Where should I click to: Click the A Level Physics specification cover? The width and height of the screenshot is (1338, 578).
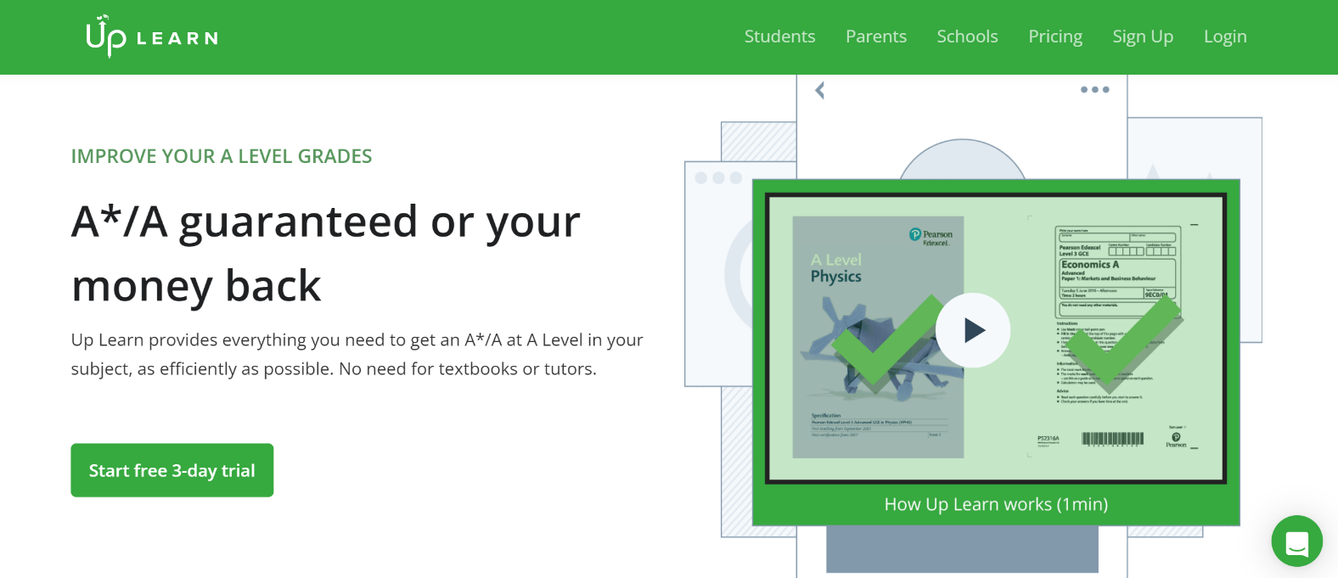878,337
